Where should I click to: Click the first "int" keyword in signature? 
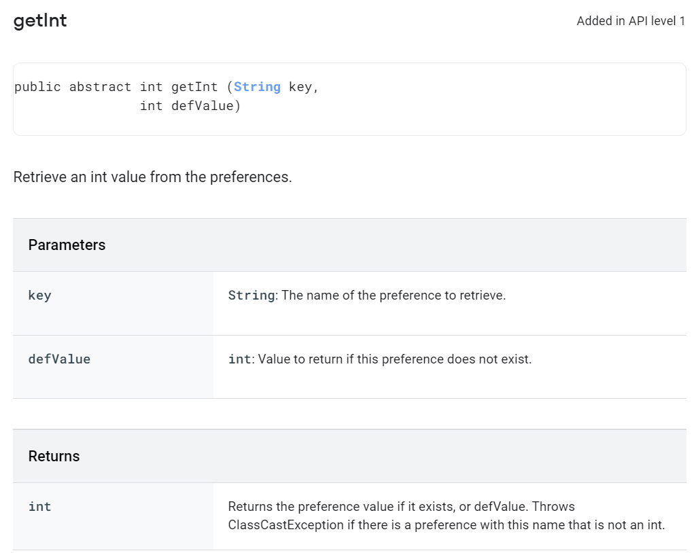[151, 87]
